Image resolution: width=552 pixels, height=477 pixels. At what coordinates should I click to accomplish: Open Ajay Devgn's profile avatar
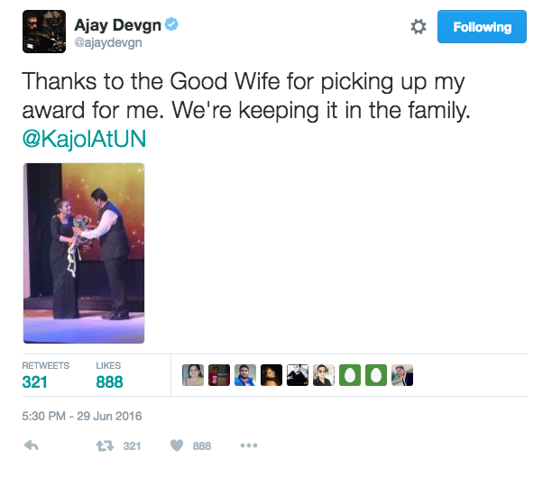click(x=44, y=32)
